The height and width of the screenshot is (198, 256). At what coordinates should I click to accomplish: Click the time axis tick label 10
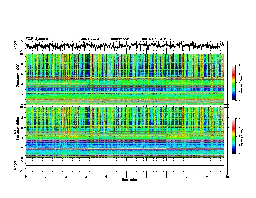click(227, 177)
